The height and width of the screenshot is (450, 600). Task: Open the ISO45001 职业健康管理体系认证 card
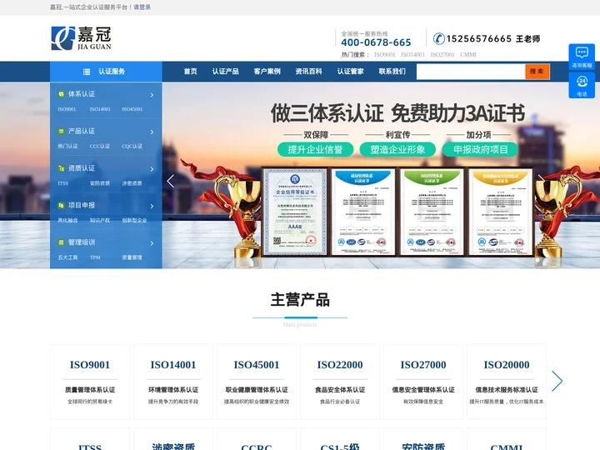click(x=257, y=382)
